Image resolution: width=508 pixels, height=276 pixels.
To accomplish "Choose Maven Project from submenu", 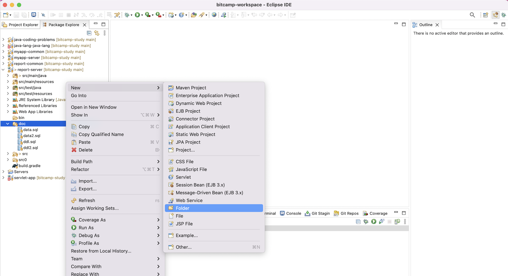I will coord(214,88).
